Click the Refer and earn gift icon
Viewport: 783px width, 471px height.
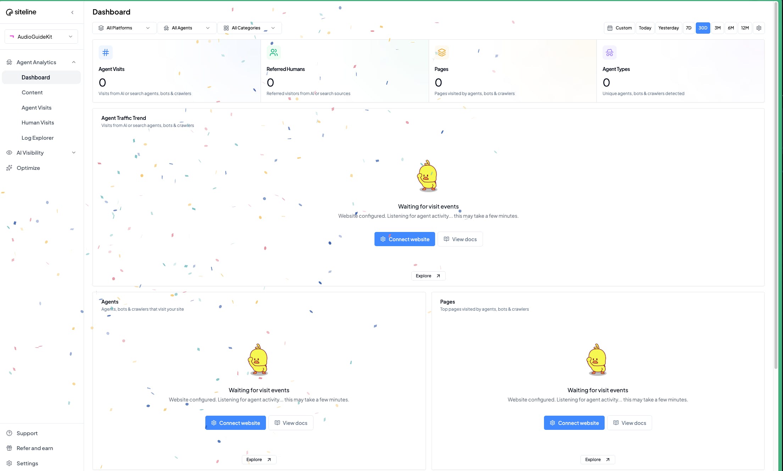click(9, 448)
